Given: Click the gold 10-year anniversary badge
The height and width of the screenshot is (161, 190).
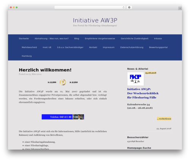Looking at the screenshot, I should pos(63,82).
